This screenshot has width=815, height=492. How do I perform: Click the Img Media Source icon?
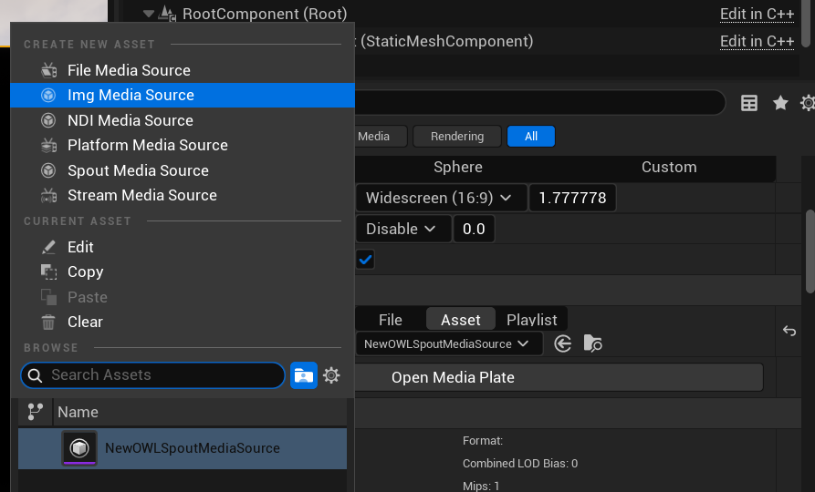point(48,95)
